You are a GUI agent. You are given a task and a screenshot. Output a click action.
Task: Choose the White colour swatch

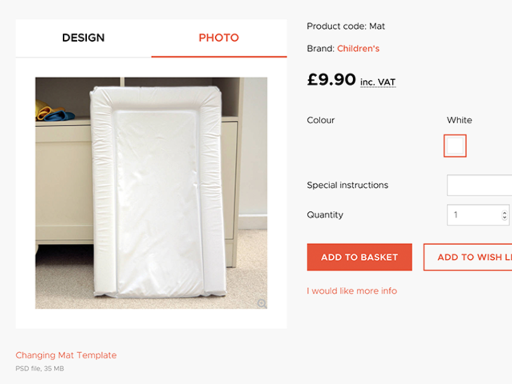tap(455, 146)
